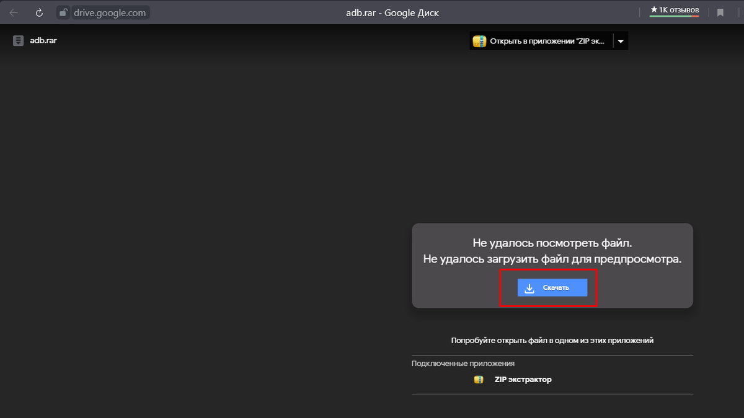Select the adb.rar file name text
This screenshot has height=418, width=744.
click(x=43, y=41)
